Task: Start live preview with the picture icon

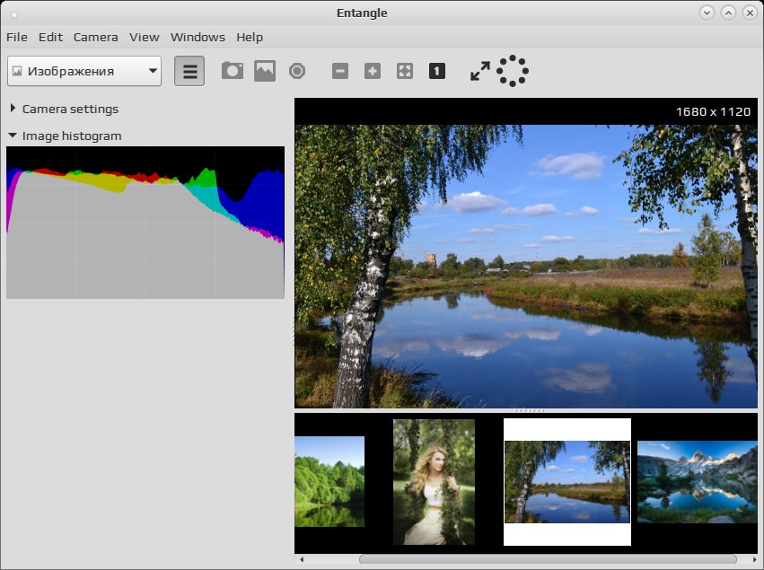Action: pos(265,71)
